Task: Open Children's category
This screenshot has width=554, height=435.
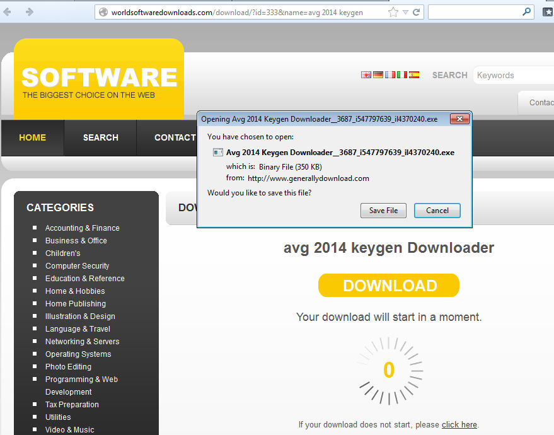Action: pyautogui.click(x=63, y=253)
